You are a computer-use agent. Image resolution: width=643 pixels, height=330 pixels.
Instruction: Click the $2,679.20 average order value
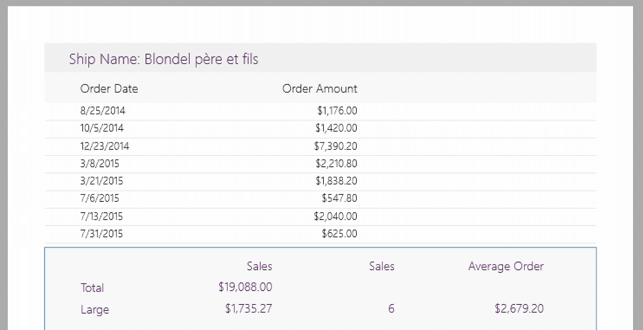click(x=519, y=309)
